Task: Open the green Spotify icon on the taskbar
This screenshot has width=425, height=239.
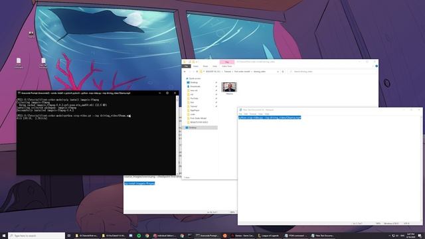Action: [139, 236]
